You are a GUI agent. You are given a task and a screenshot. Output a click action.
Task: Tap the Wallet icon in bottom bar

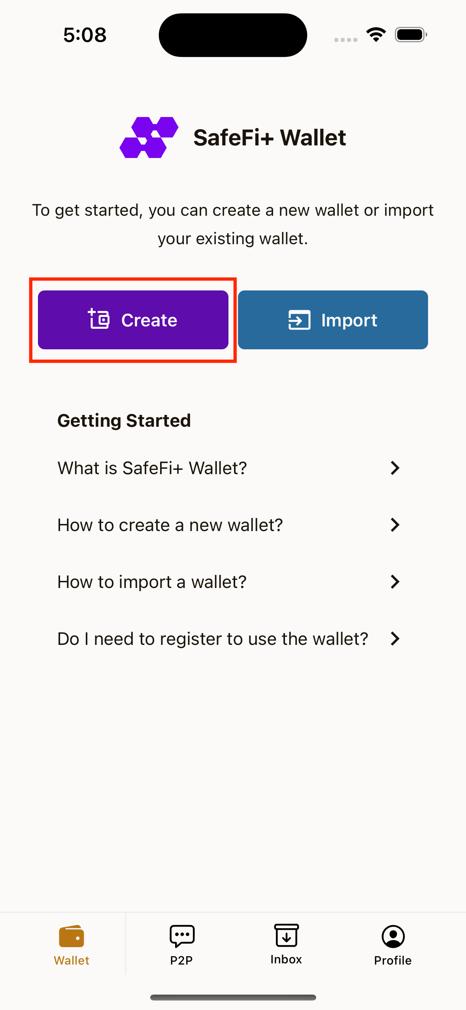click(x=72, y=937)
